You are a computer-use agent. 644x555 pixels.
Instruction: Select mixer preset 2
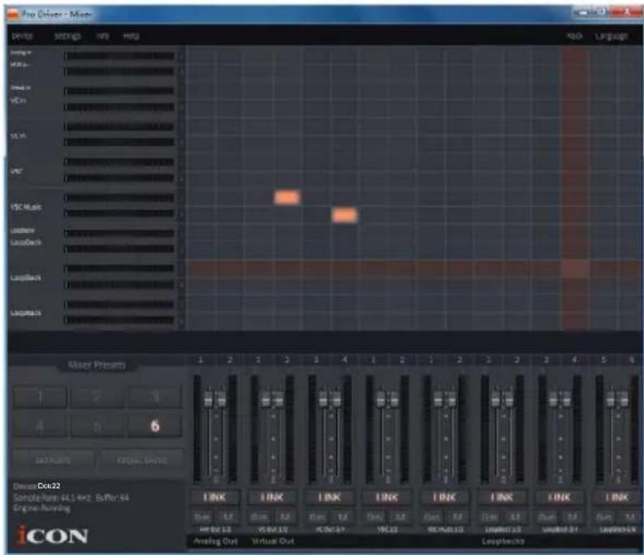pyautogui.click(x=97, y=396)
